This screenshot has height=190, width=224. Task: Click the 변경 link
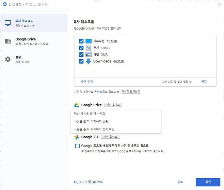point(204,82)
